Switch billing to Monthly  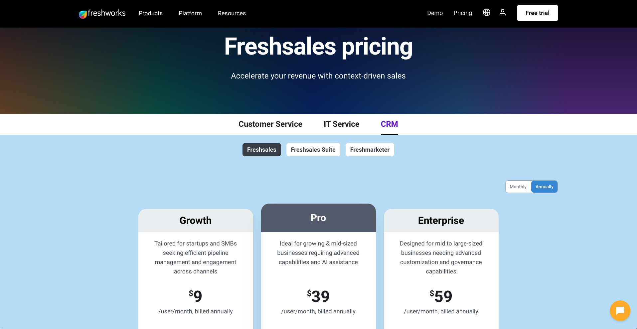click(x=518, y=187)
